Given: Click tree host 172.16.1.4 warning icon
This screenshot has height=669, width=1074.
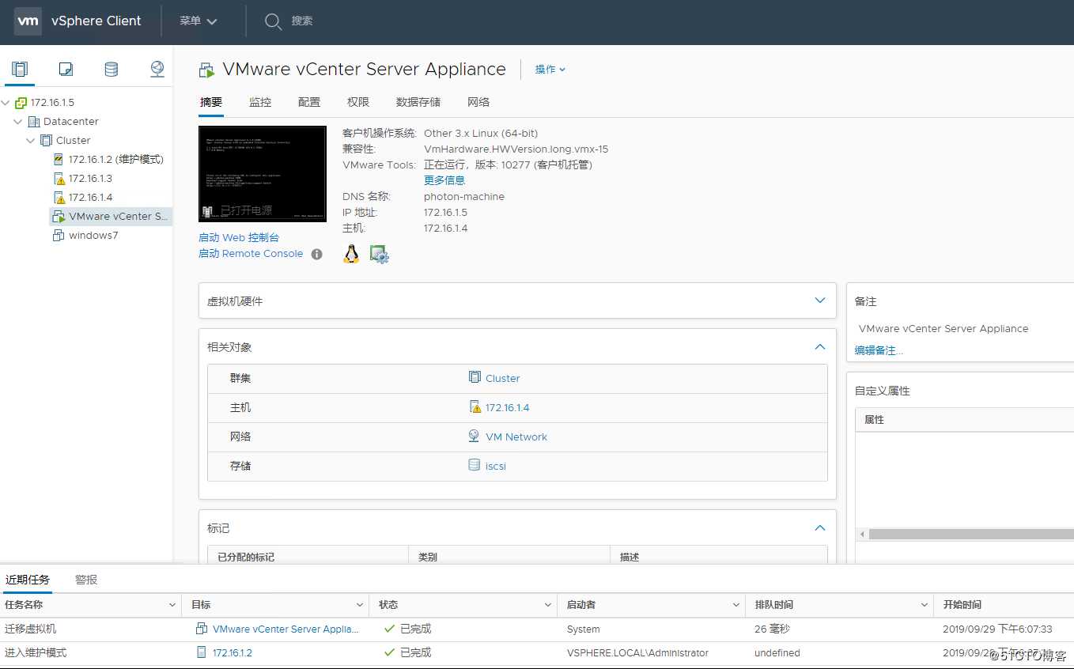Looking at the screenshot, I should [x=59, y=198].
